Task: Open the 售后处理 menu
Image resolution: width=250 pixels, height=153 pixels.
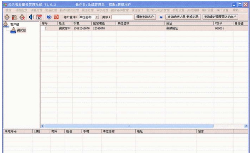Action: (x=51, y=10)
